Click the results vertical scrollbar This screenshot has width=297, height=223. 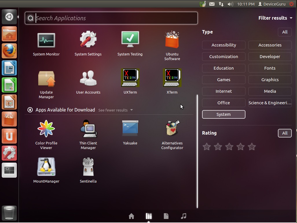click(x=197, y=151)
